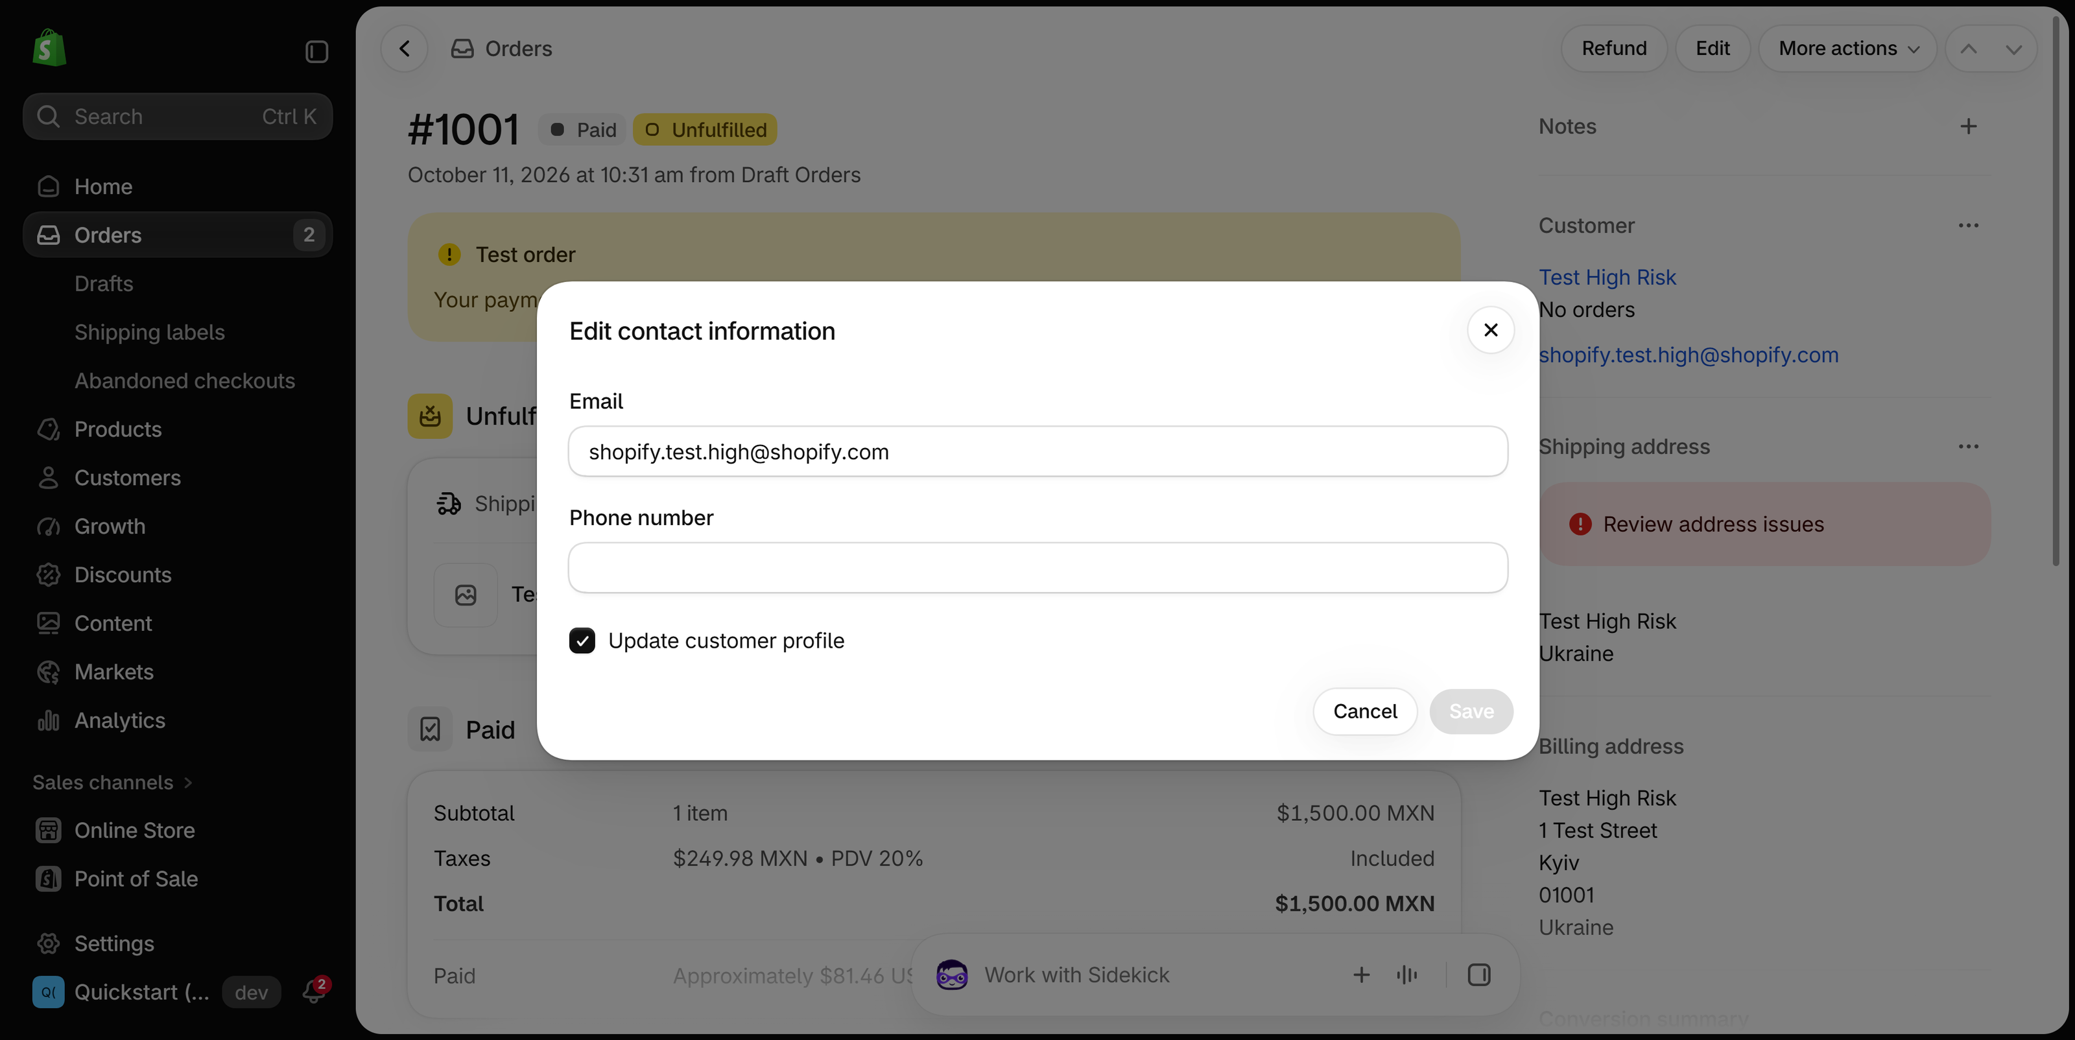The height and width of the screenshot is (1040, 2075).
Task: Open notifications bell icon
Action: point(314,991)
